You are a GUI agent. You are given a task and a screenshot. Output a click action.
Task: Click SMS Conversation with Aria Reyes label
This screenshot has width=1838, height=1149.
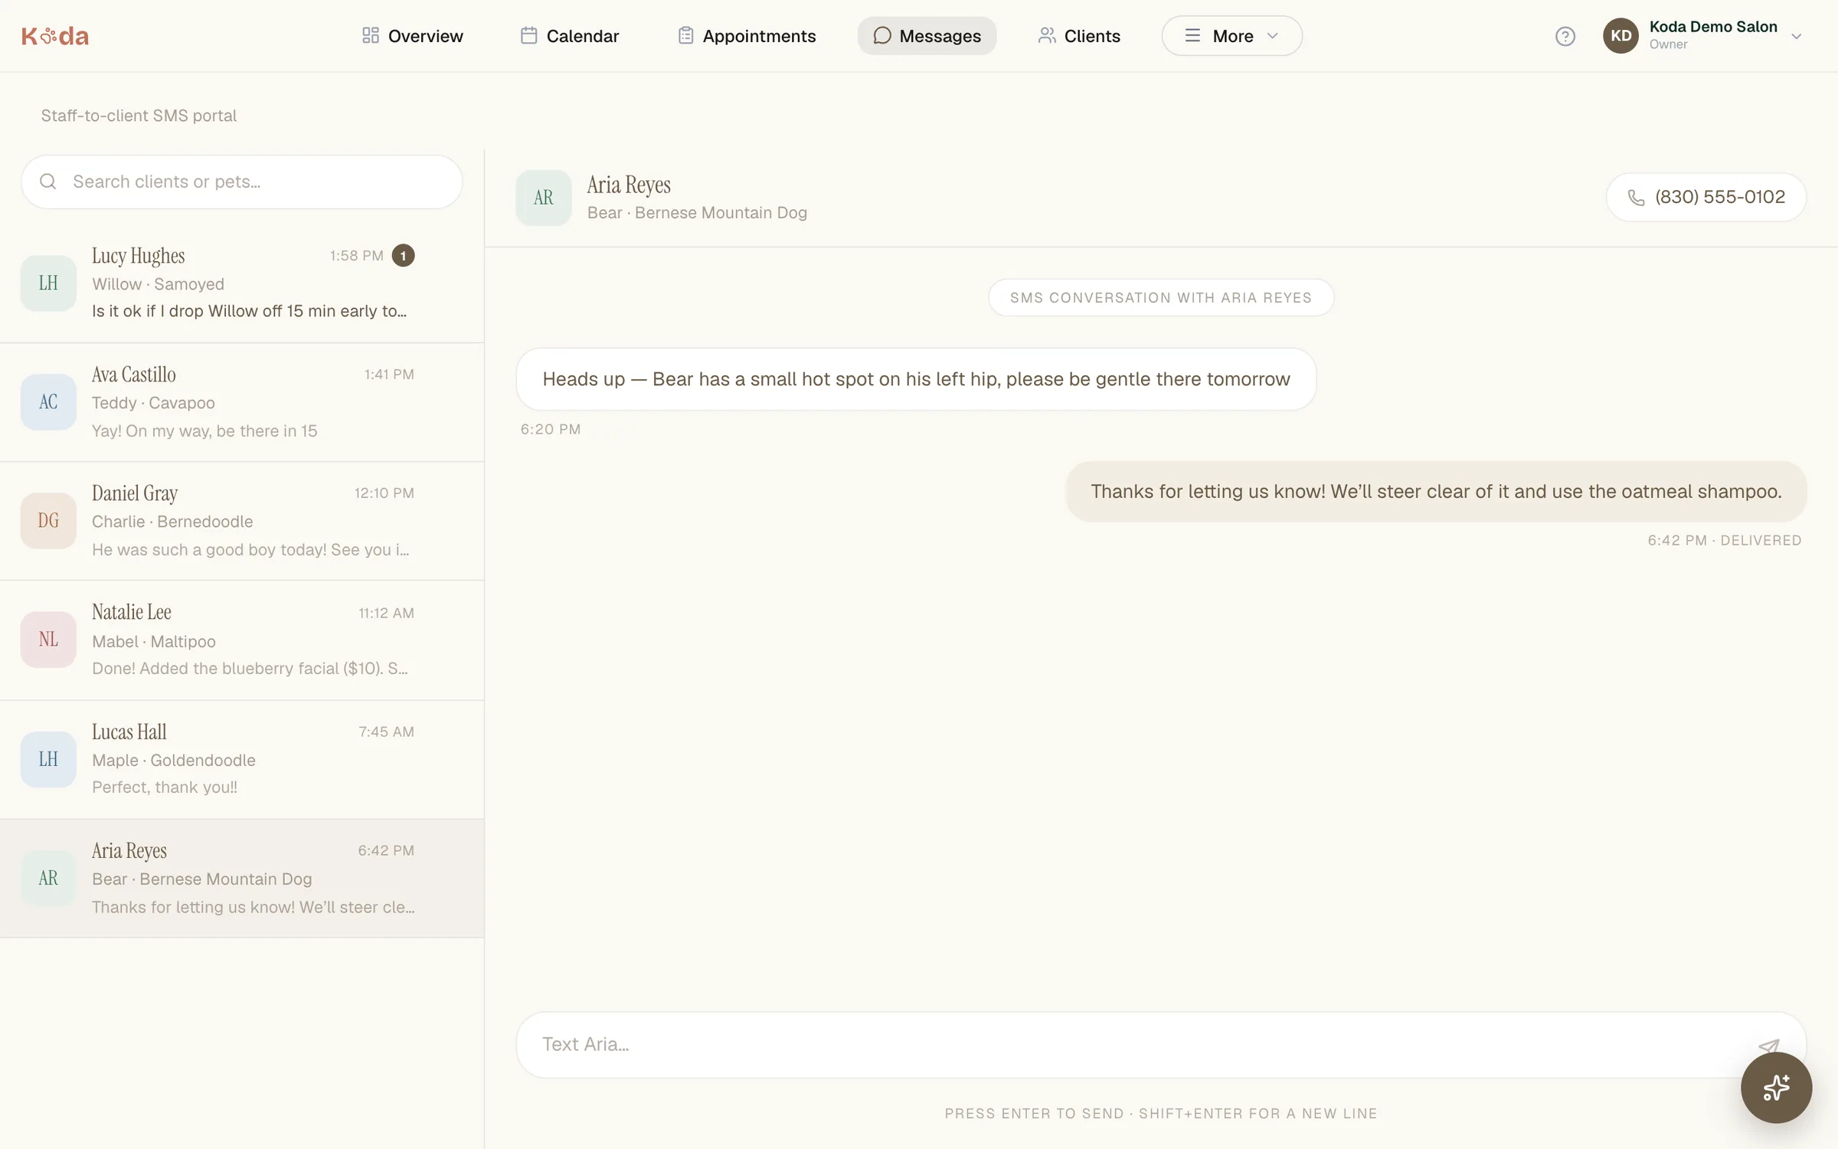(1161, 298)
